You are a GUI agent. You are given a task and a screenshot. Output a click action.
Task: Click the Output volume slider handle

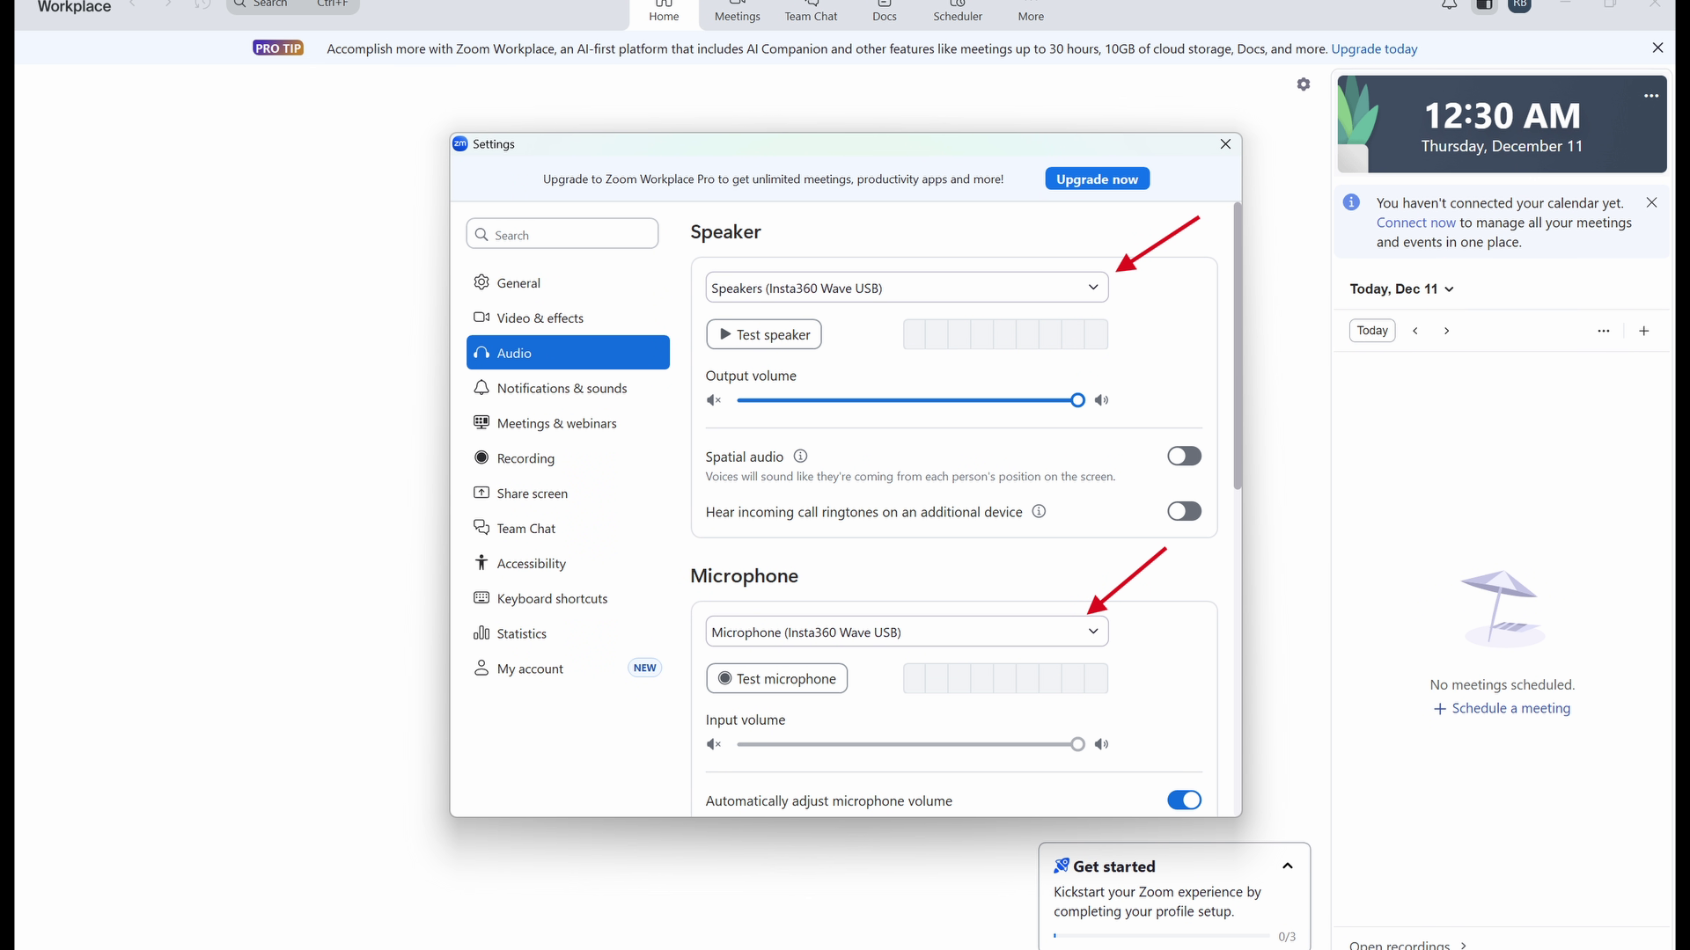[1077, 400]
